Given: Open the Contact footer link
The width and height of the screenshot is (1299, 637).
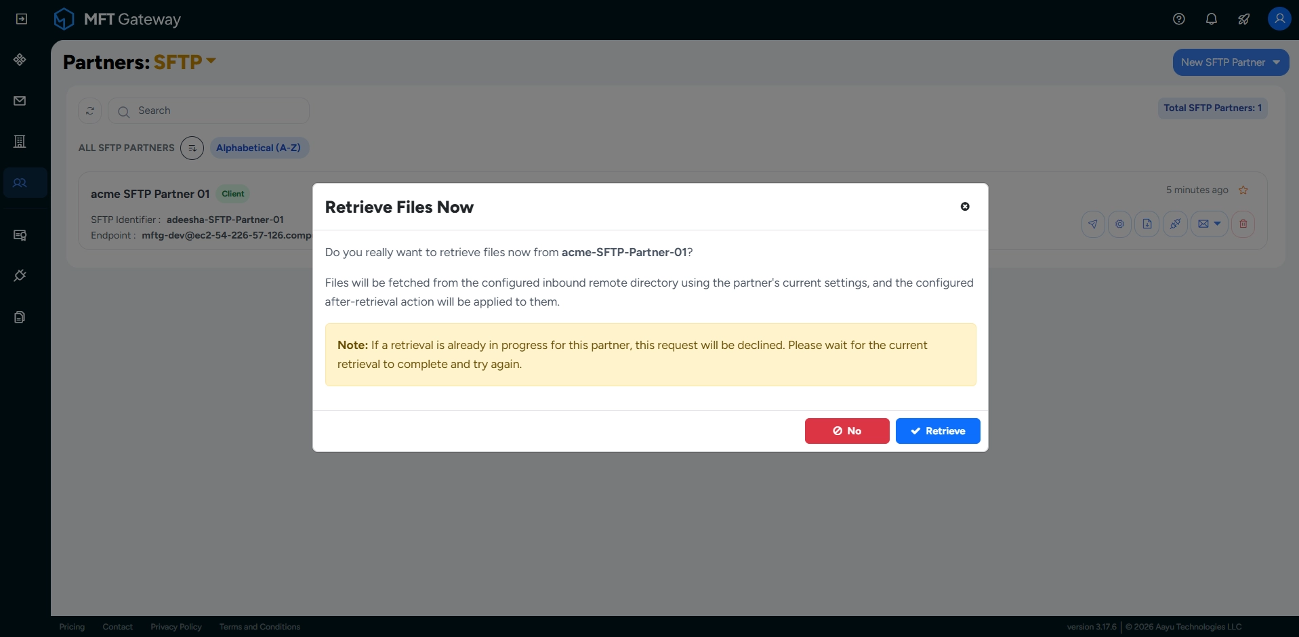Looking at the screenshot, I should coord(118,627).
